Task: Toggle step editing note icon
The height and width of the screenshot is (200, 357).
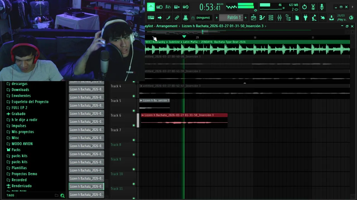Action: click(168, 18)
